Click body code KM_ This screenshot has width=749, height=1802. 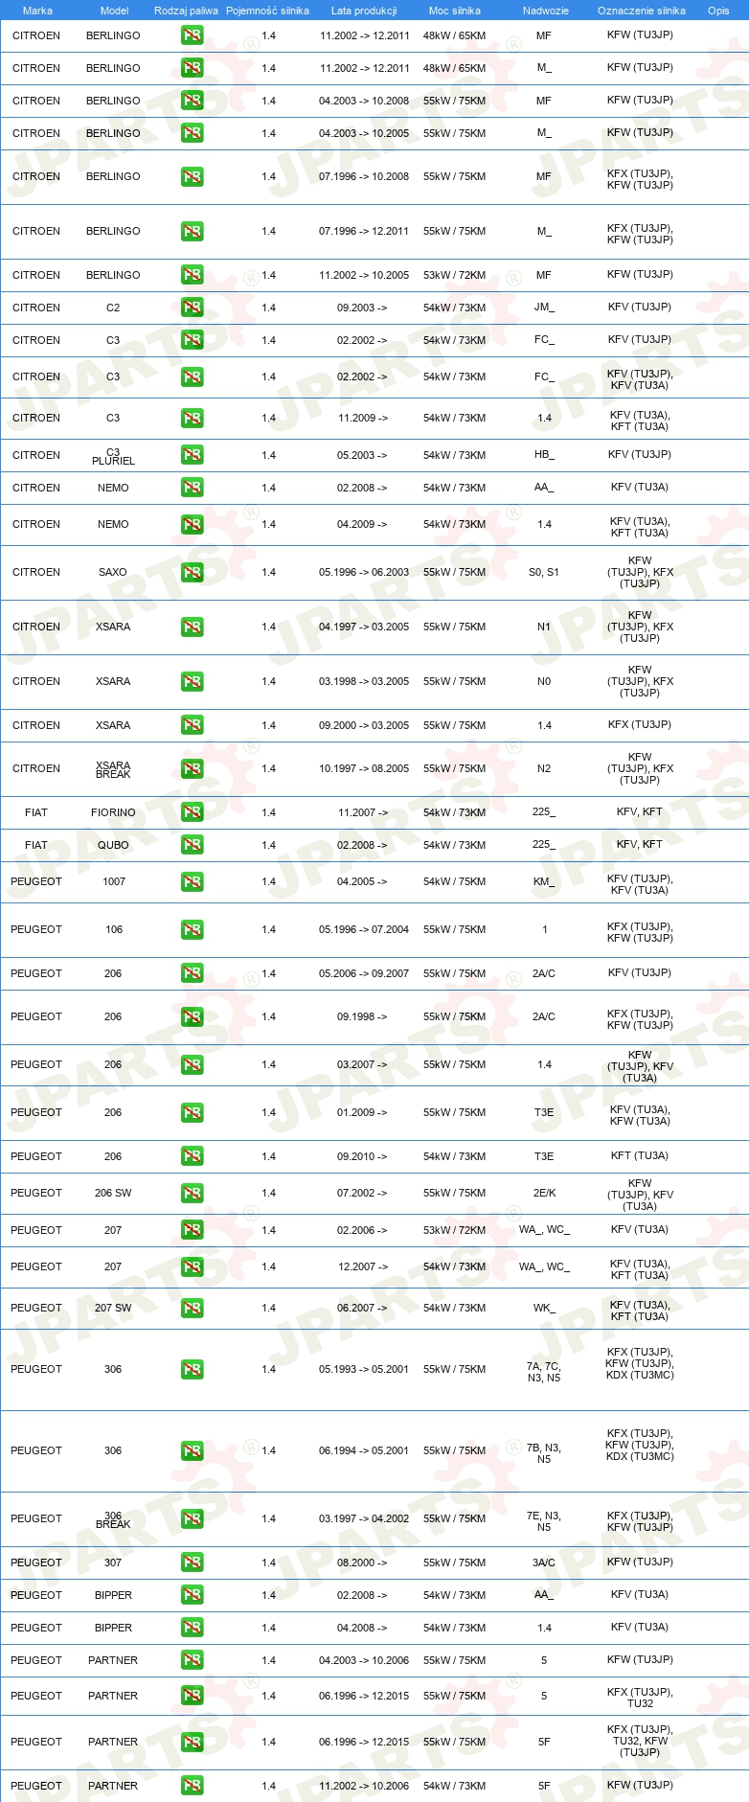(544, 881)
